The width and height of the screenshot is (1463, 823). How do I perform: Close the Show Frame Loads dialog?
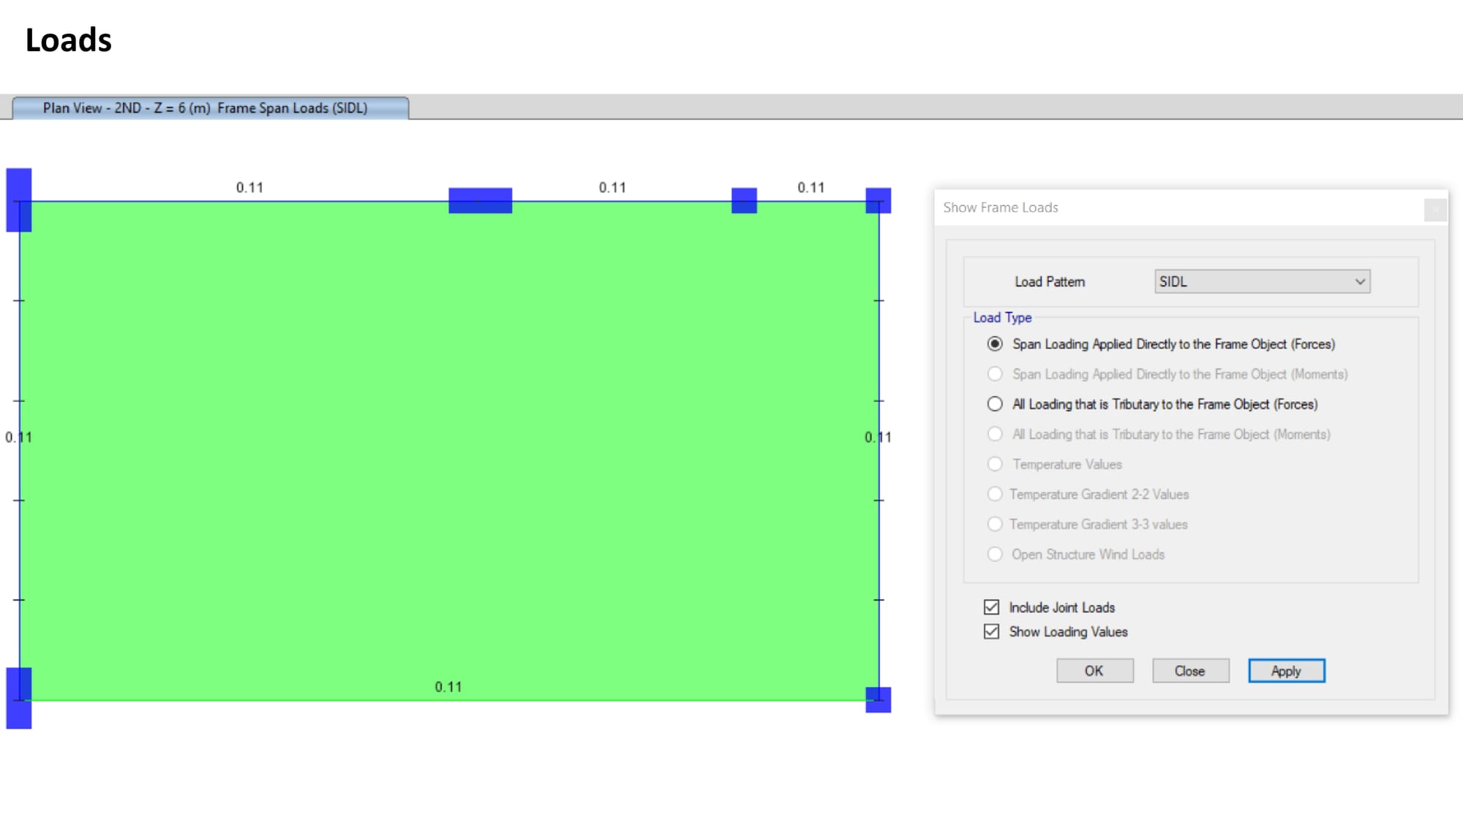pos(1434,209)
